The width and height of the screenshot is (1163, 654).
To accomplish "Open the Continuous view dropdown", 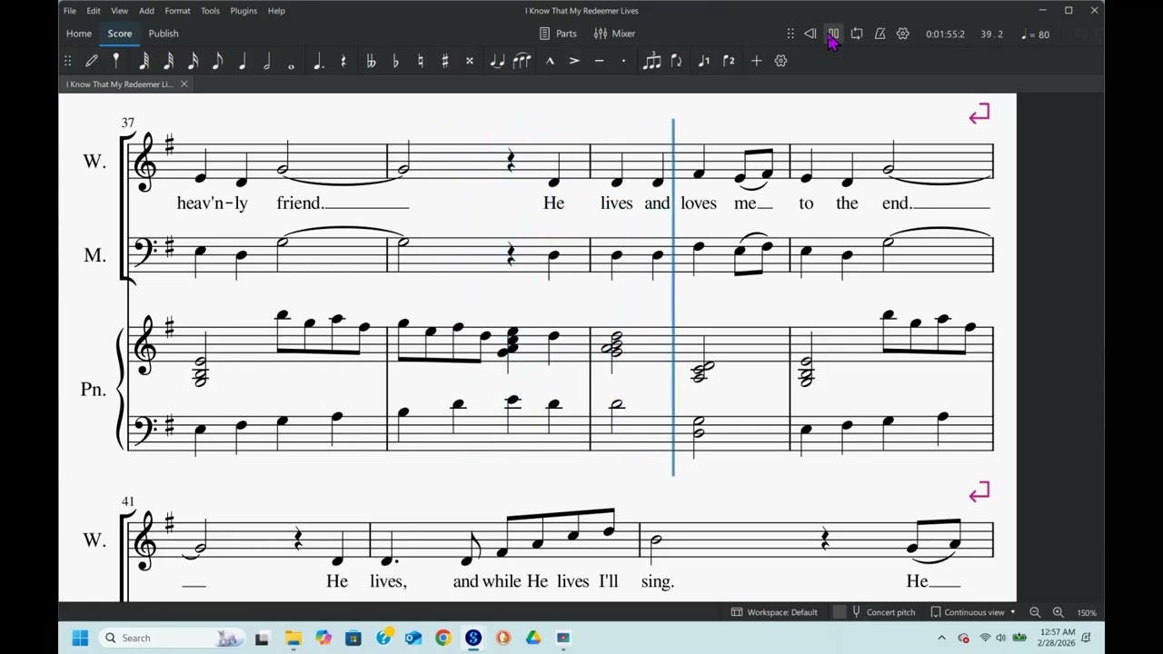I will (972, 612).
